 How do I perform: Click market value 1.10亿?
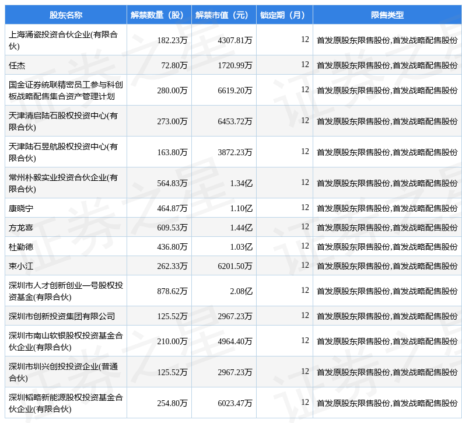click(x=242, y=208)
